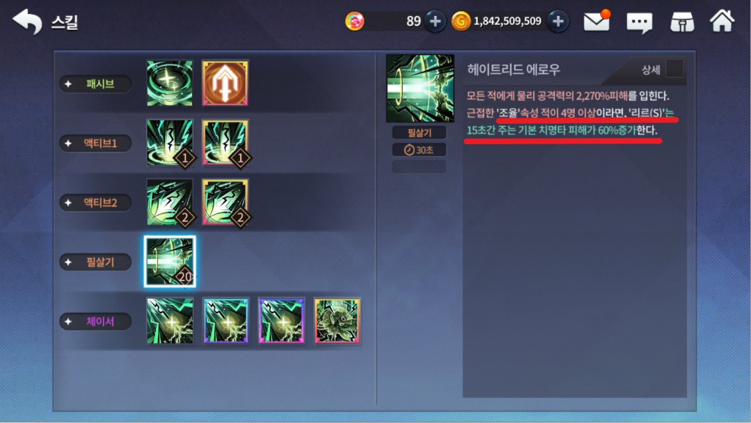
Task: Expand the 액티브2 category label
Action: 95,203
